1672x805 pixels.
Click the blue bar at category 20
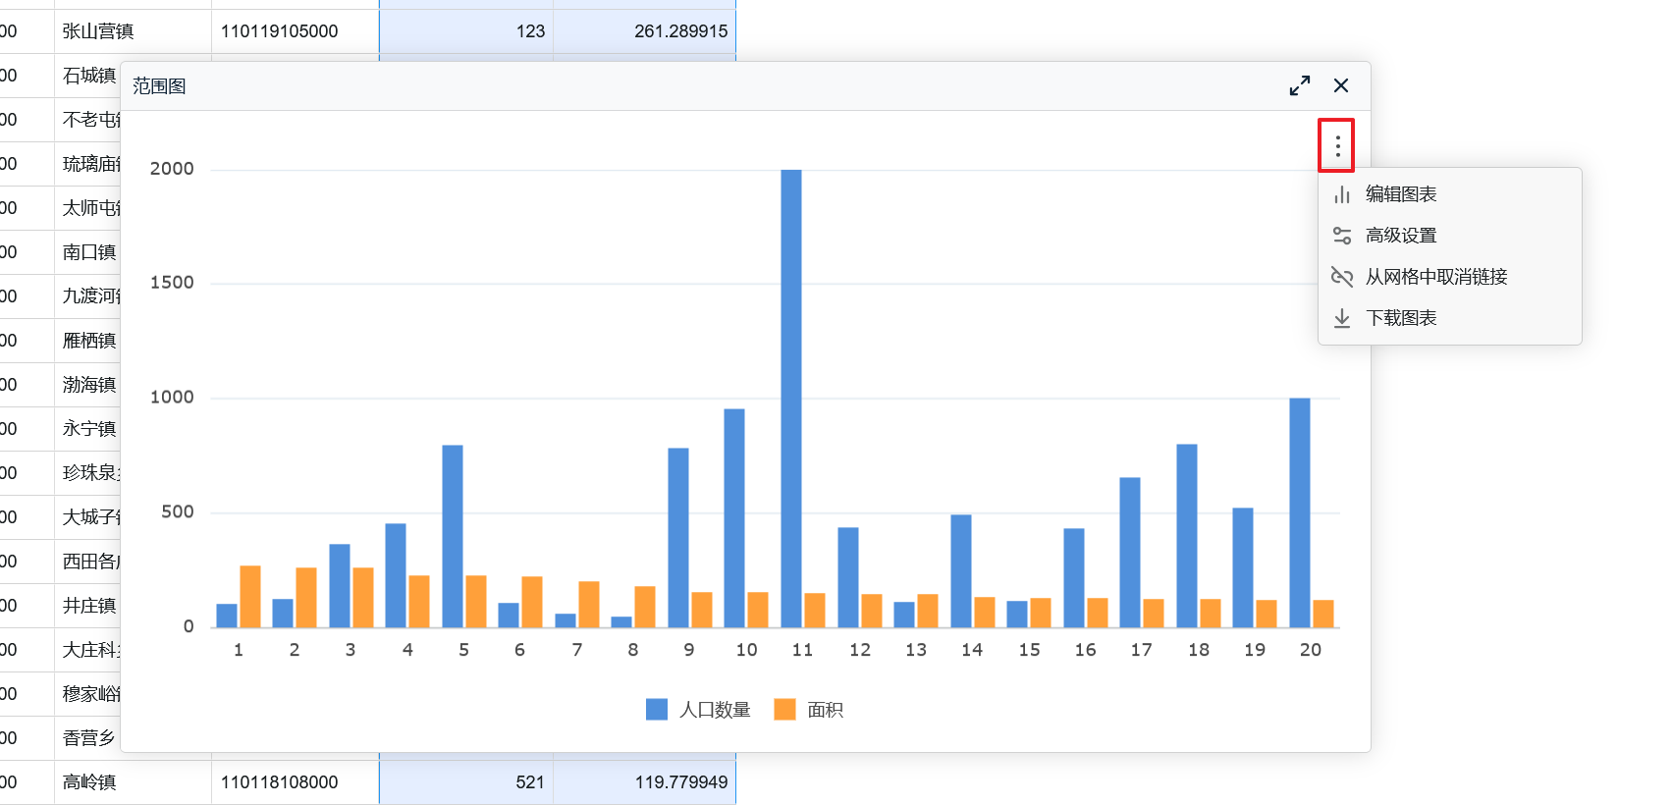(1299, 511)
